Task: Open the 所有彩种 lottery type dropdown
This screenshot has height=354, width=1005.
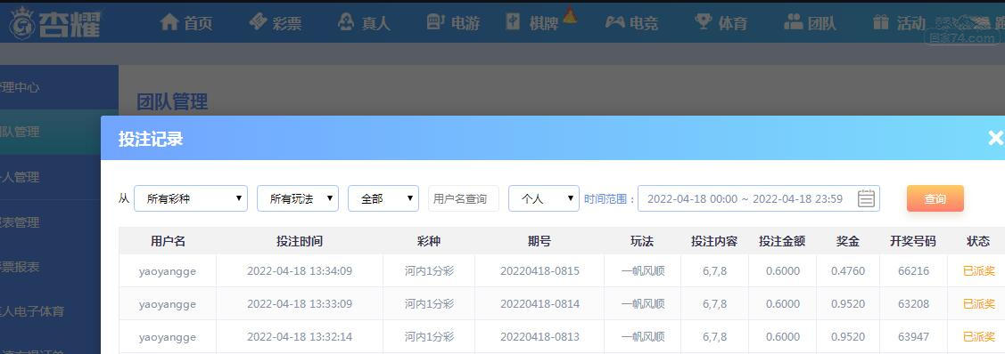Action: coord(191,198)
